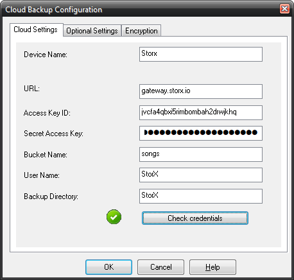
Task: Focus the Device Name input field
Action: (x=201, y=55)
